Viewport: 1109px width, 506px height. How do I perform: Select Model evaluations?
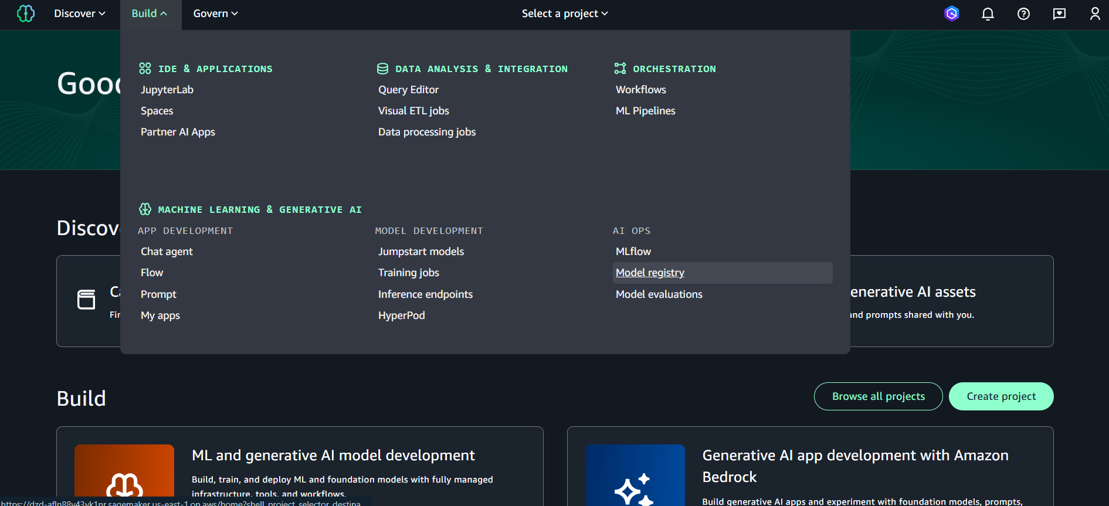[659, 294]
